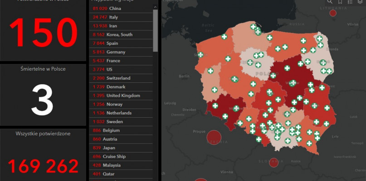Image resolution: width=366 pixels, height=181 pixels.
Task: Click the red circle marker over Slovakia
Action: pyautogui.click(x=273, y=162)
